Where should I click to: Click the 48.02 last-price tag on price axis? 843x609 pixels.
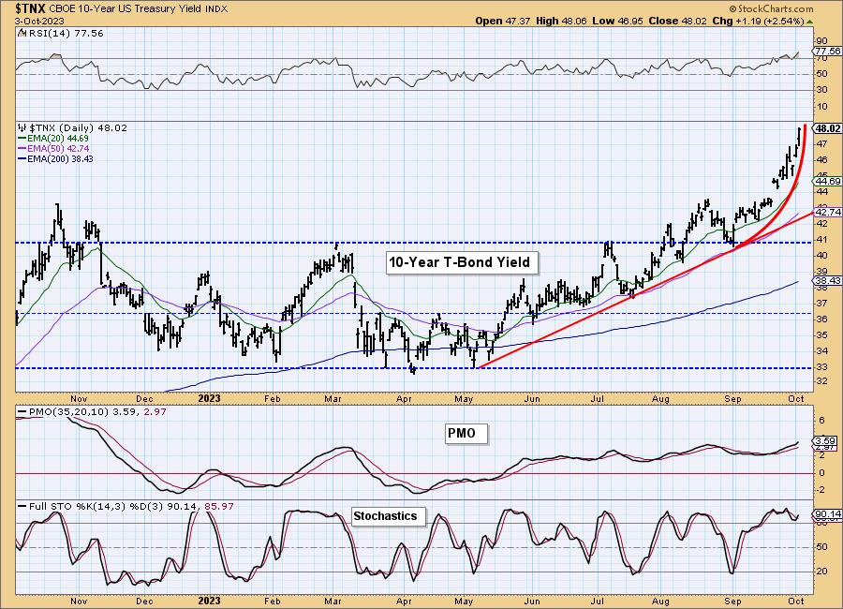pos(827,128)
